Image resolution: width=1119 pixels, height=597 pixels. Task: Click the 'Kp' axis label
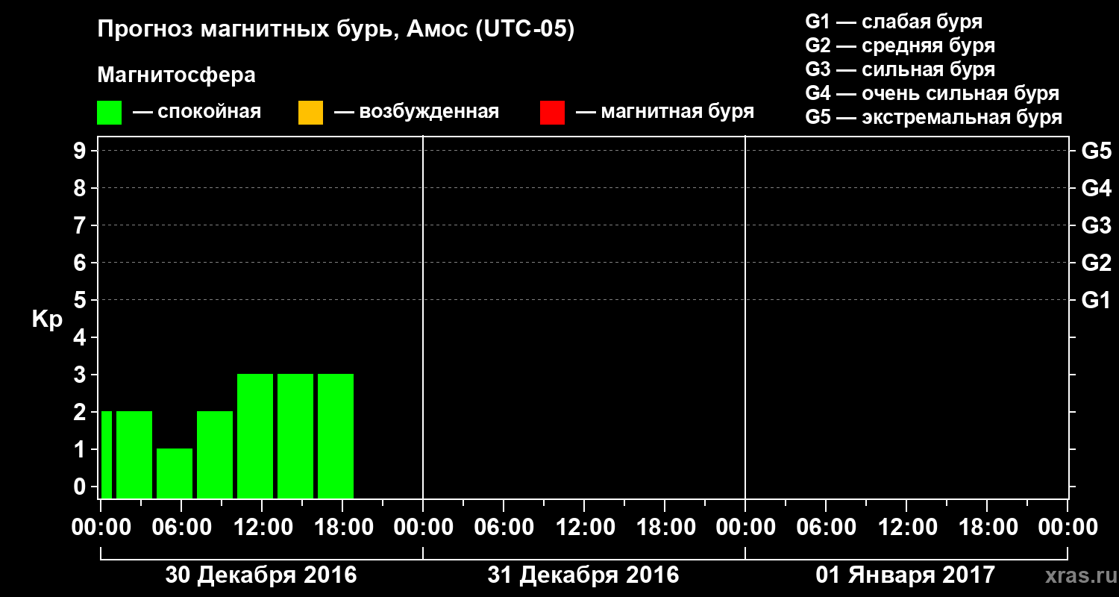click(47, 320)
